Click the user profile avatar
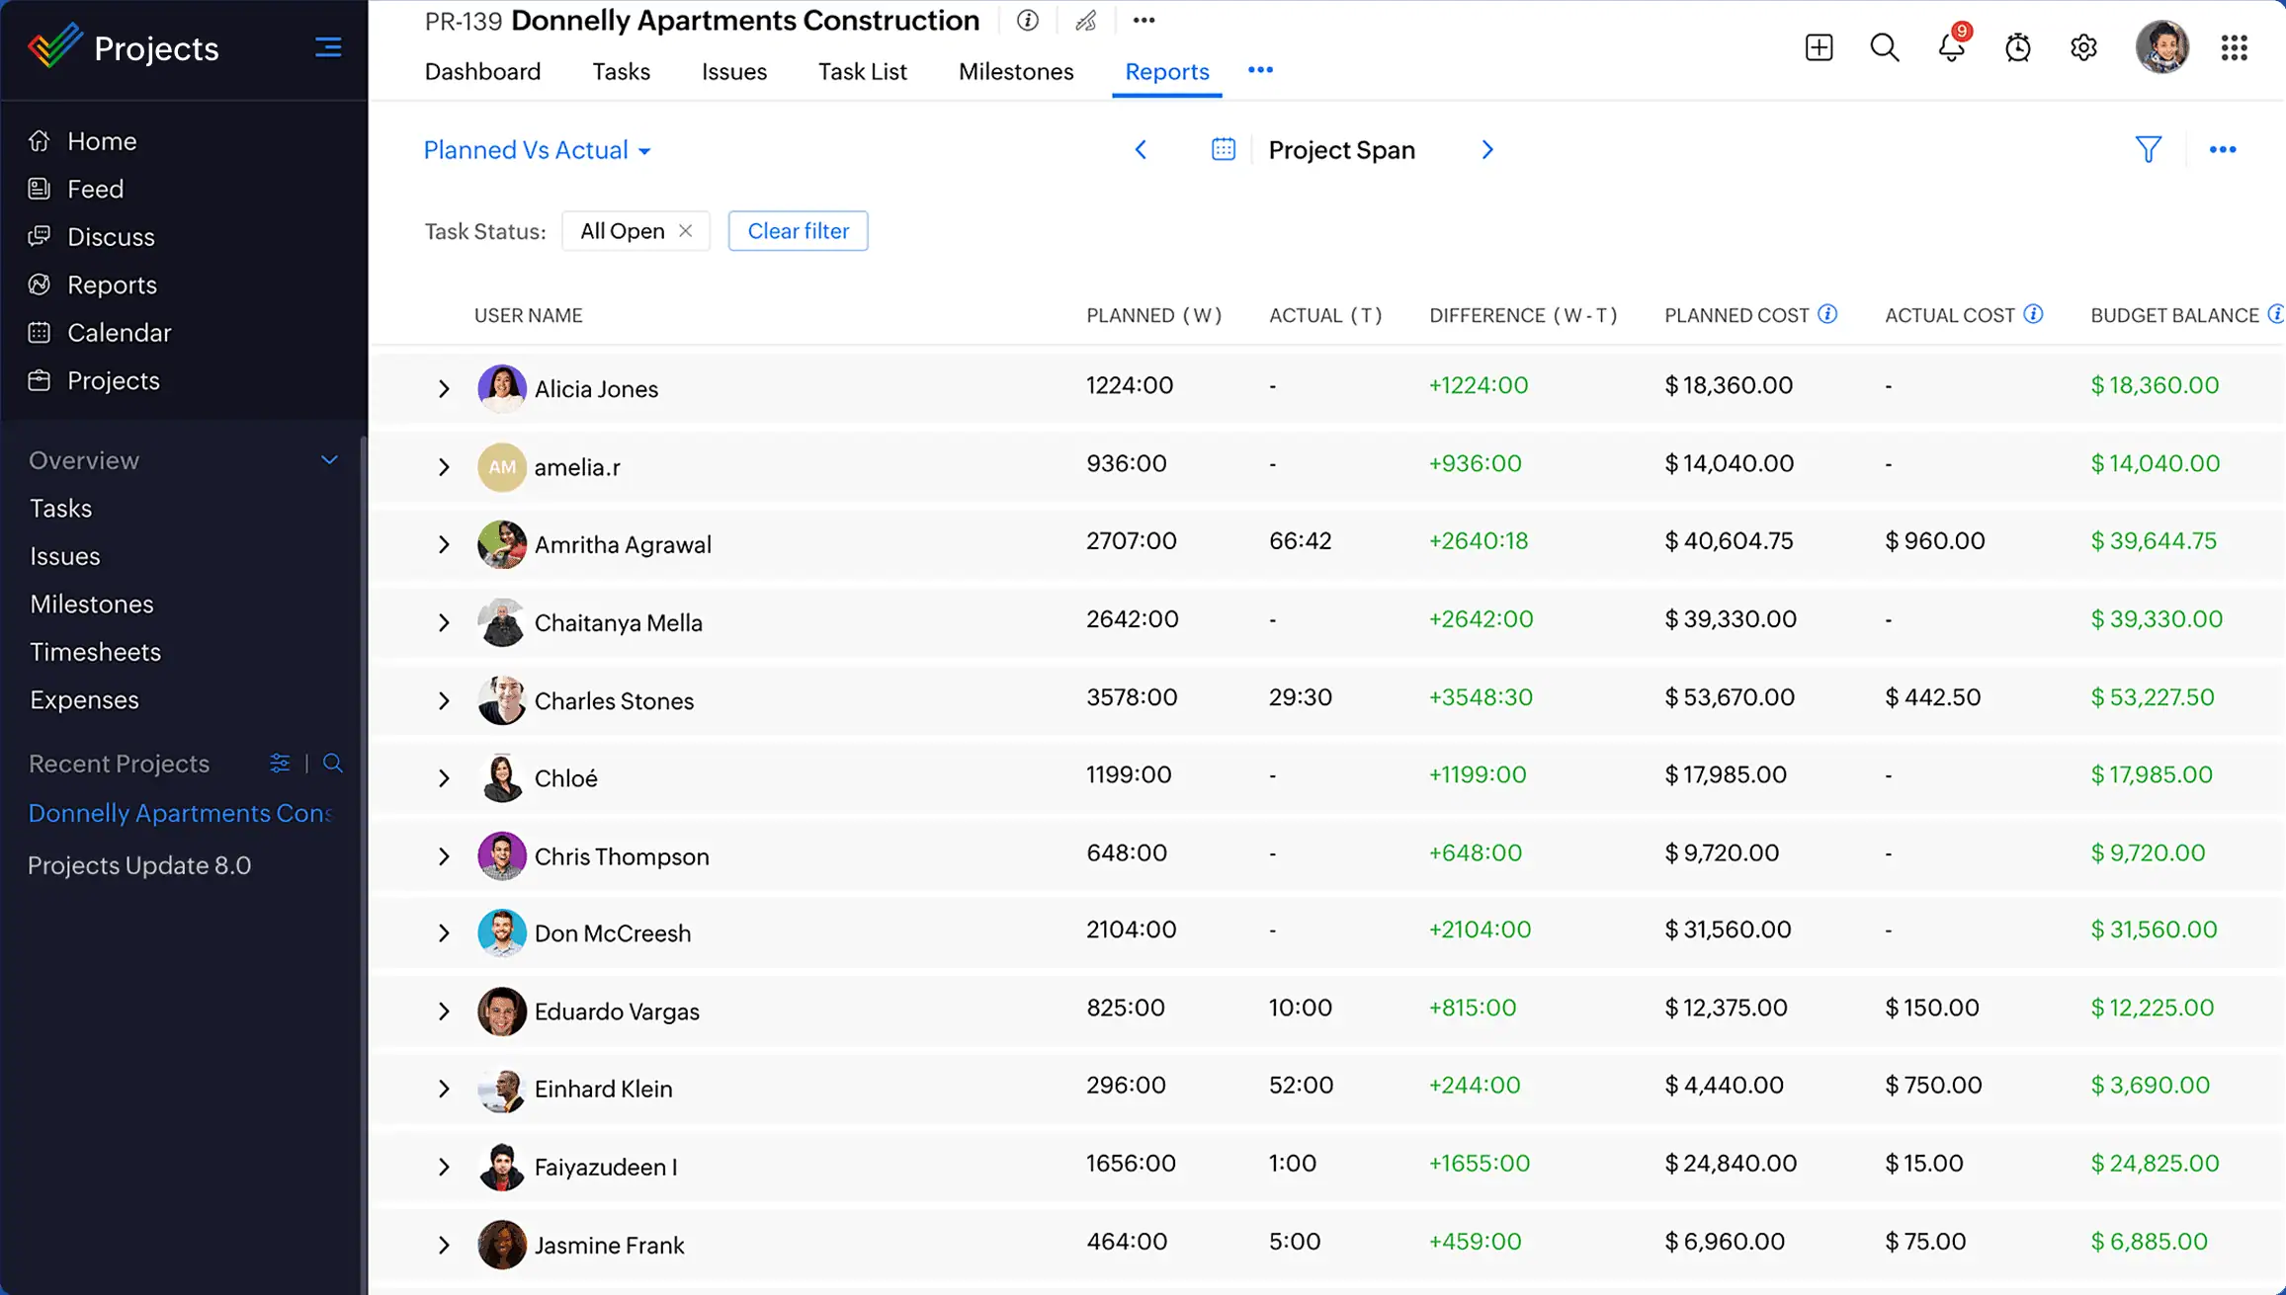This screenshot has height=1295, width=2286. [2162, 46]
